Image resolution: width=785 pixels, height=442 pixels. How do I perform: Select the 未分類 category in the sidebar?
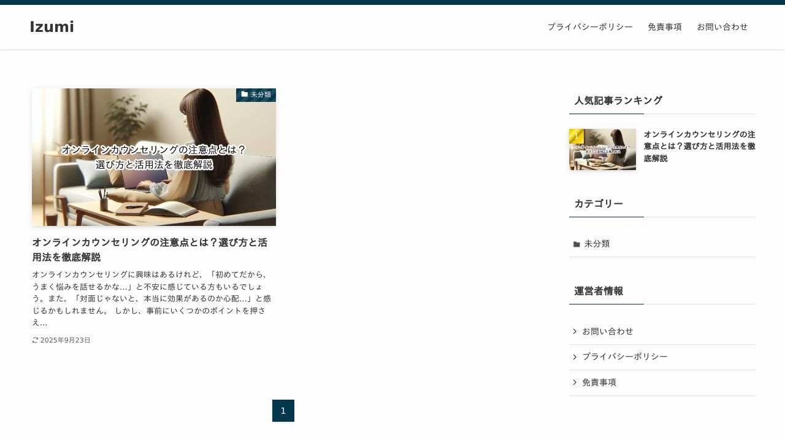(x=597, y=244)
